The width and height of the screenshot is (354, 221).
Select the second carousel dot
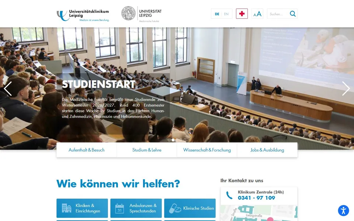click(x=173, y=140)
